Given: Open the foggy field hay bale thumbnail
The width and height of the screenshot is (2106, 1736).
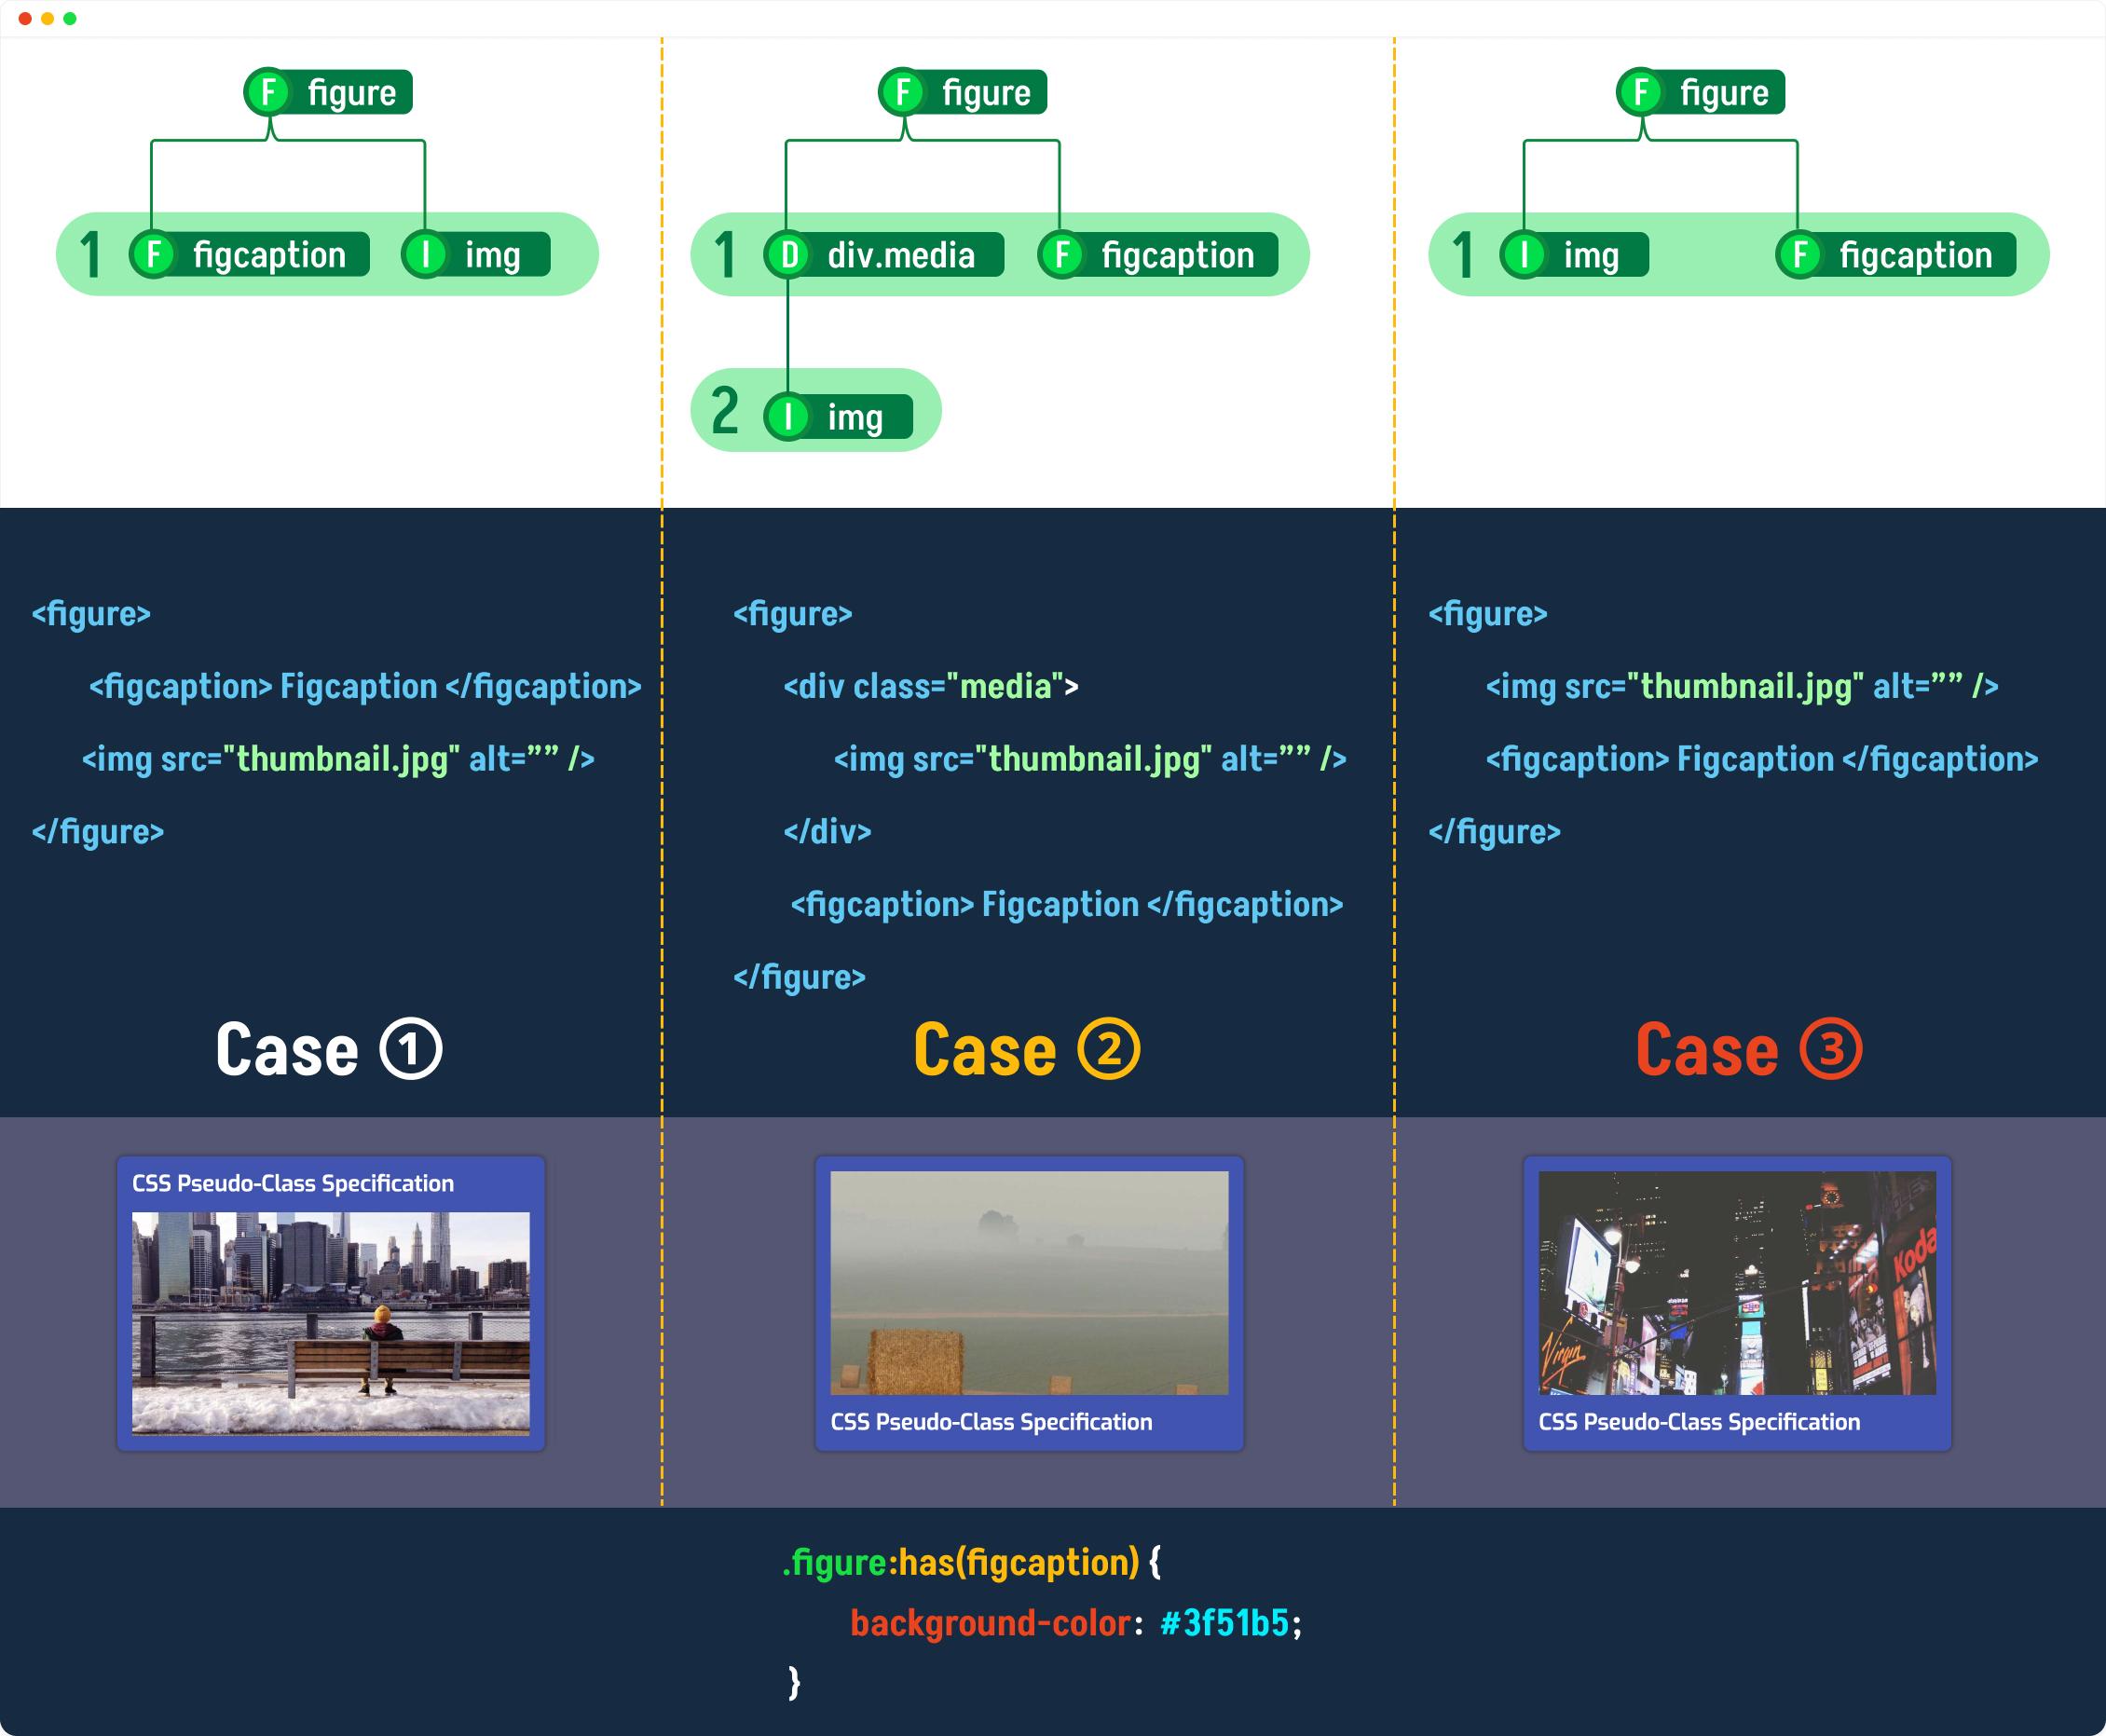Looking at the screenshot, I should (x=1029, y=1283).
